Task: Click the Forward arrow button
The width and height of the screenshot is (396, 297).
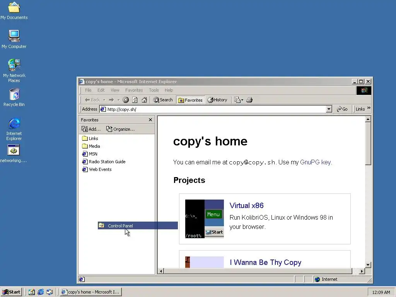Action: click(x=111, y=100)
